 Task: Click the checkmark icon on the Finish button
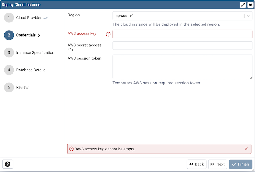tap(235, 164)
